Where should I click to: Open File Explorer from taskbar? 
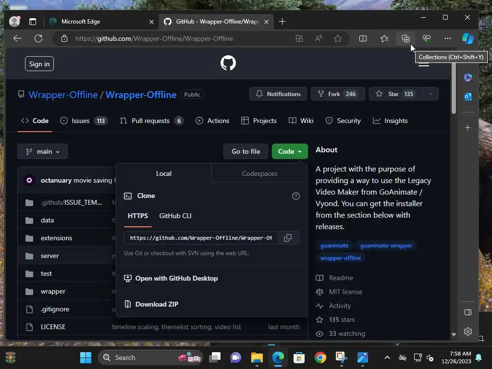(257, 357)
